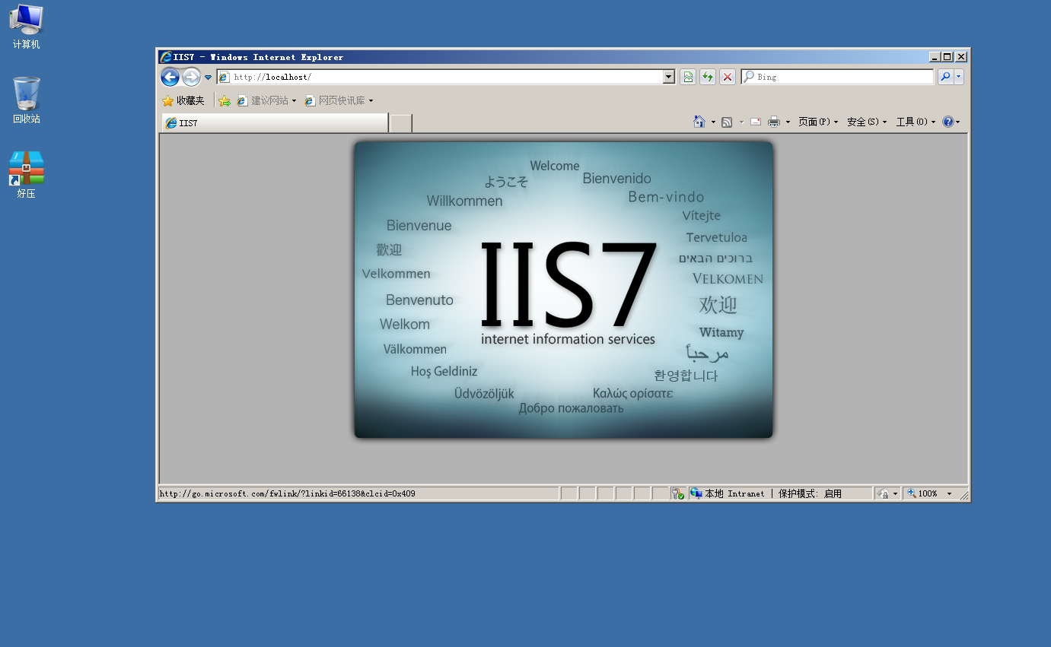Select the IIS7 browser tab

(275, 122)
